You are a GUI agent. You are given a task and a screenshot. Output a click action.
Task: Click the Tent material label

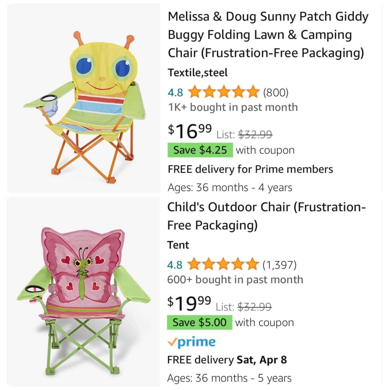pyautogui.click(x=178, y=245)
